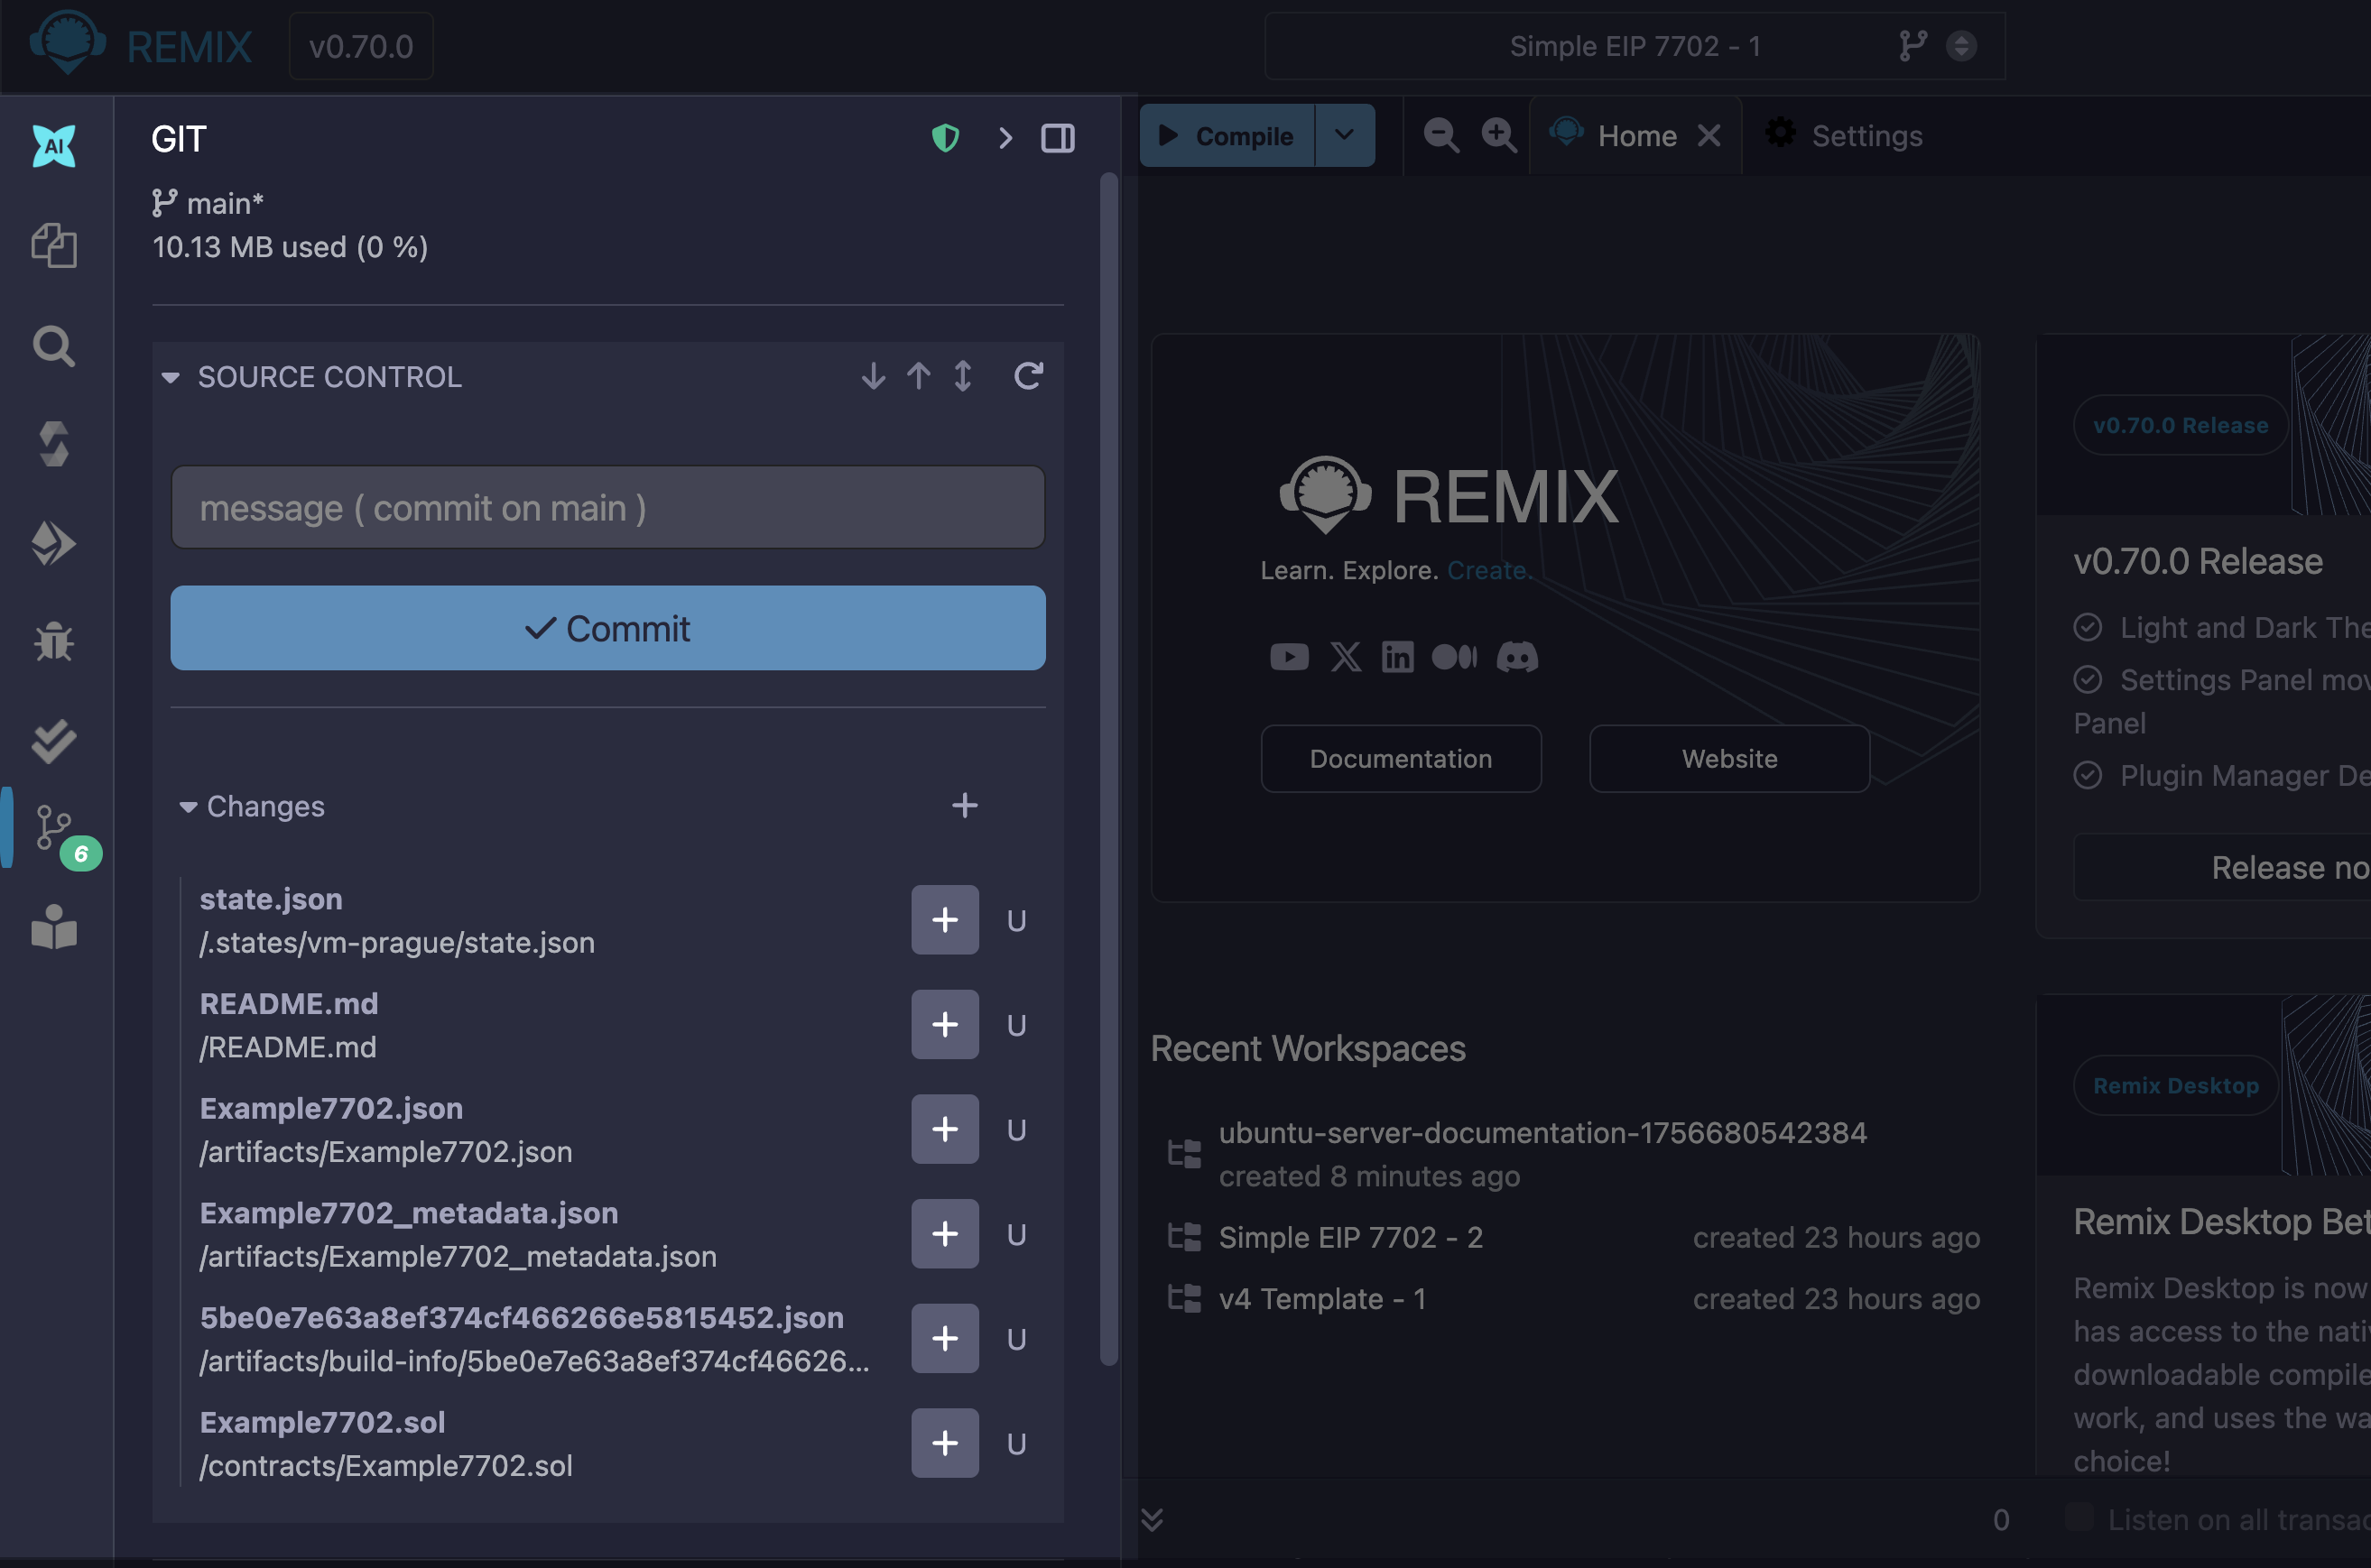Expand the terminal with double chevron icon
Screen dimensions: 2371x1568
click(x=1152, y=1519)
